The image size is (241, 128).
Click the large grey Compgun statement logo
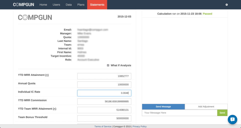35,17
